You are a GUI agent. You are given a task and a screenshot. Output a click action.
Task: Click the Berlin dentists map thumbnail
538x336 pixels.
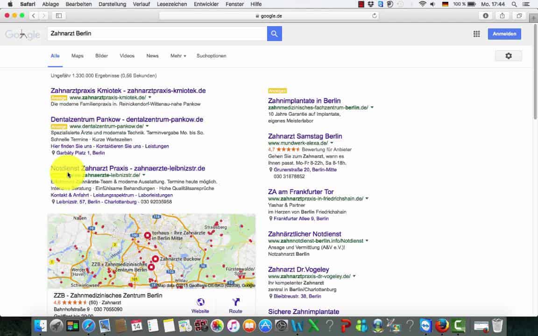point(151,251)
